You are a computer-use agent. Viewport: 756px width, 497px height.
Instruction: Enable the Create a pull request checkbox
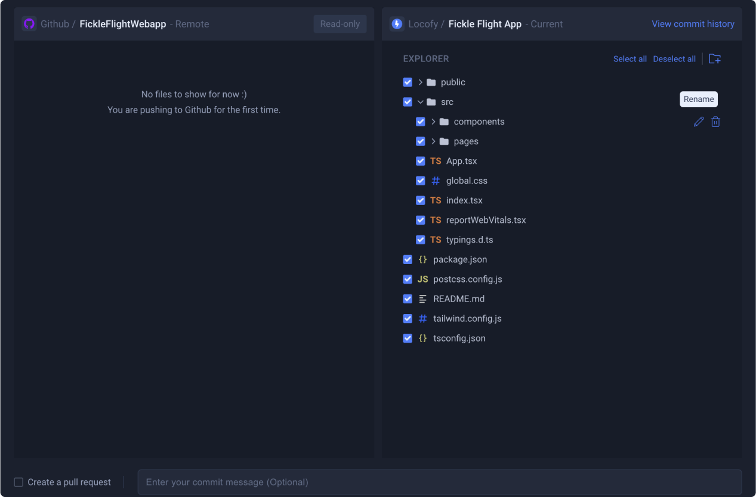(x=18, y=482)
